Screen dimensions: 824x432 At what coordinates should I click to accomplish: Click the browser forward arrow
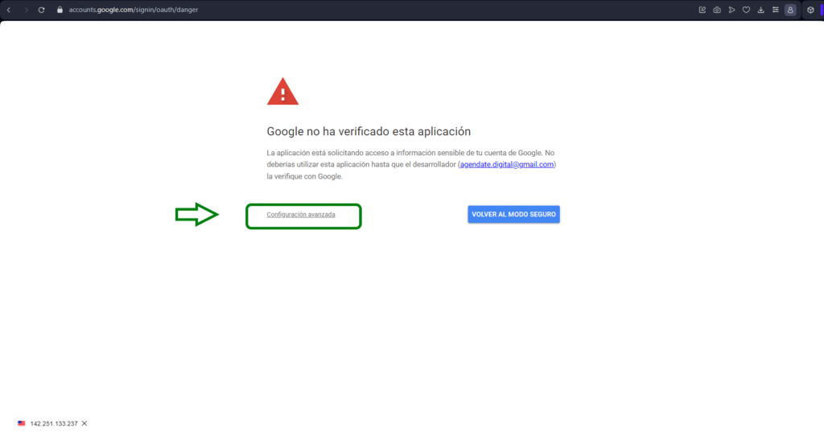coord(25,10)
